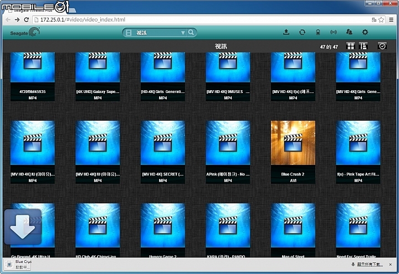Open the users icon

point(349,32)
